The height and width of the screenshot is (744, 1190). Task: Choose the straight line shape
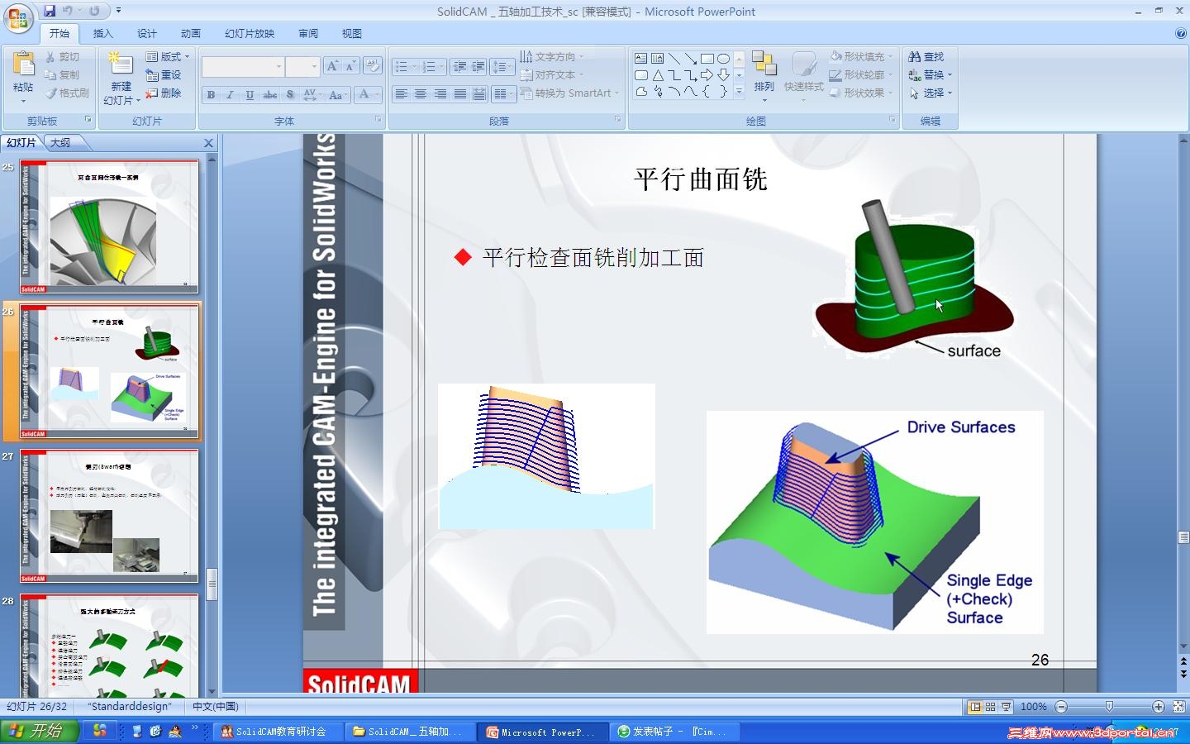pyautogui.click(x=674, y=58)
